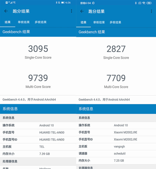Viewport: 156px width, 169px height.
Task: Tap the Bluetooth icon in the Xiaomi screen status bar
Action: tap(136, 3)
